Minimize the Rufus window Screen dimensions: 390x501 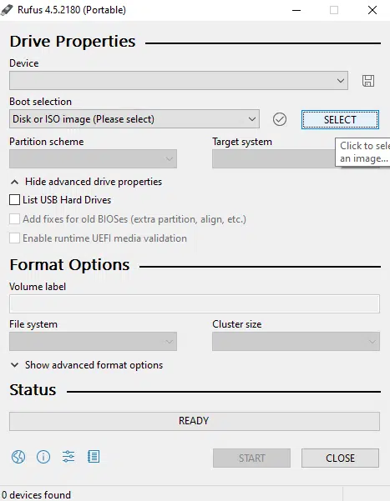(296, 10)
